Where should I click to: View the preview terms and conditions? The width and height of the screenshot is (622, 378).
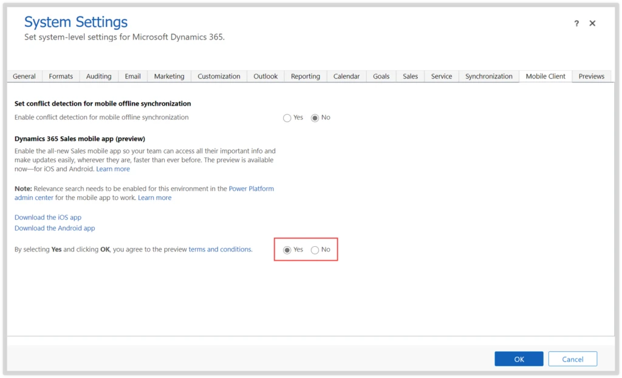(220, 249)
